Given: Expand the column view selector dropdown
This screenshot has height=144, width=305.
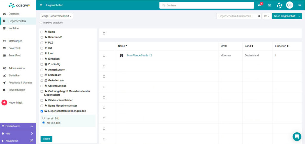Looking at the screenshot, I should coord(267,16).
